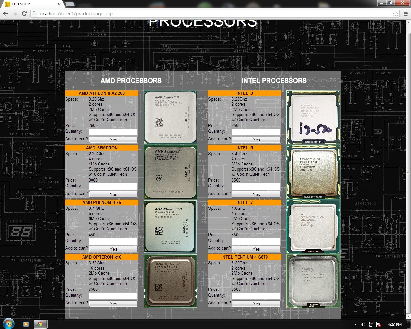Click the Intel Core i7 processor image

(313, 227)
